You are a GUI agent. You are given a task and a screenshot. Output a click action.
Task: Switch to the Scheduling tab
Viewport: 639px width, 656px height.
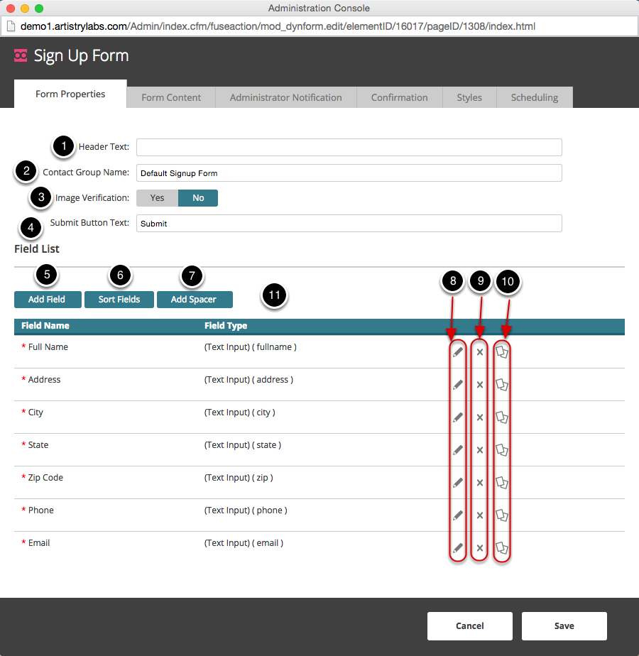pyautogui.click(x=535, y=97)
